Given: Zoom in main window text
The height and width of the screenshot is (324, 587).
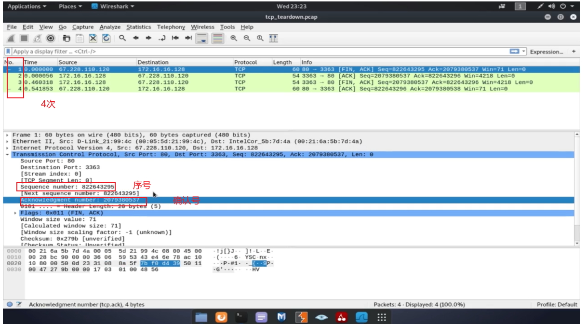Looking at the screenshot, I should [x=234, y=38].
